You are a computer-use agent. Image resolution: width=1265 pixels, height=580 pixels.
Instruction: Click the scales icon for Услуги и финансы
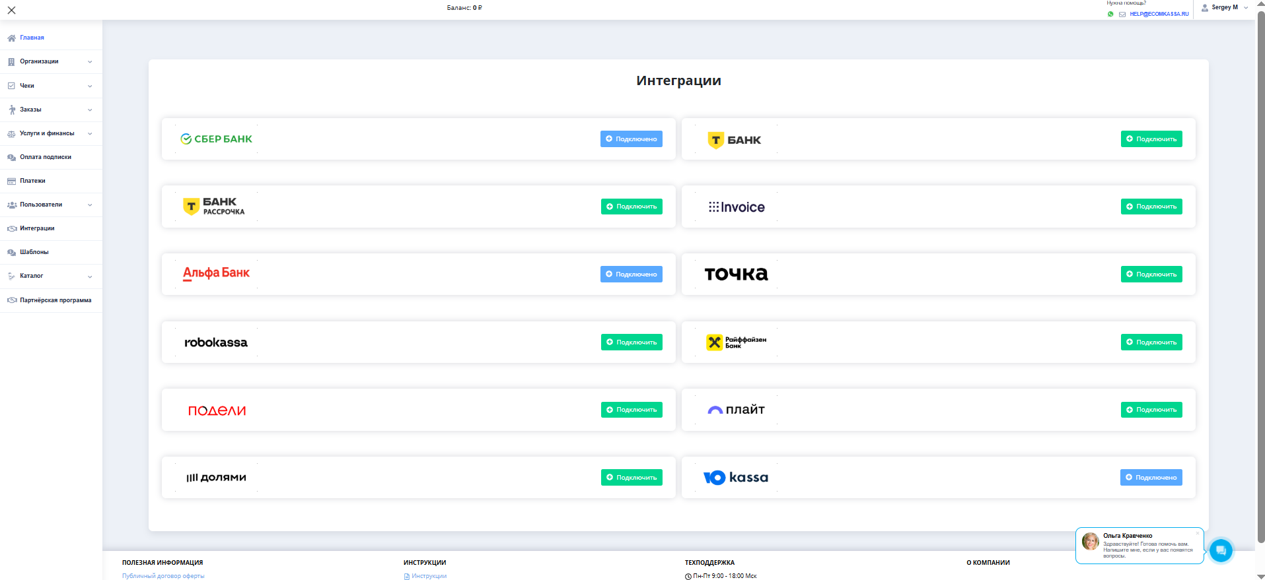pyautogui.click(x=11, y=134)
